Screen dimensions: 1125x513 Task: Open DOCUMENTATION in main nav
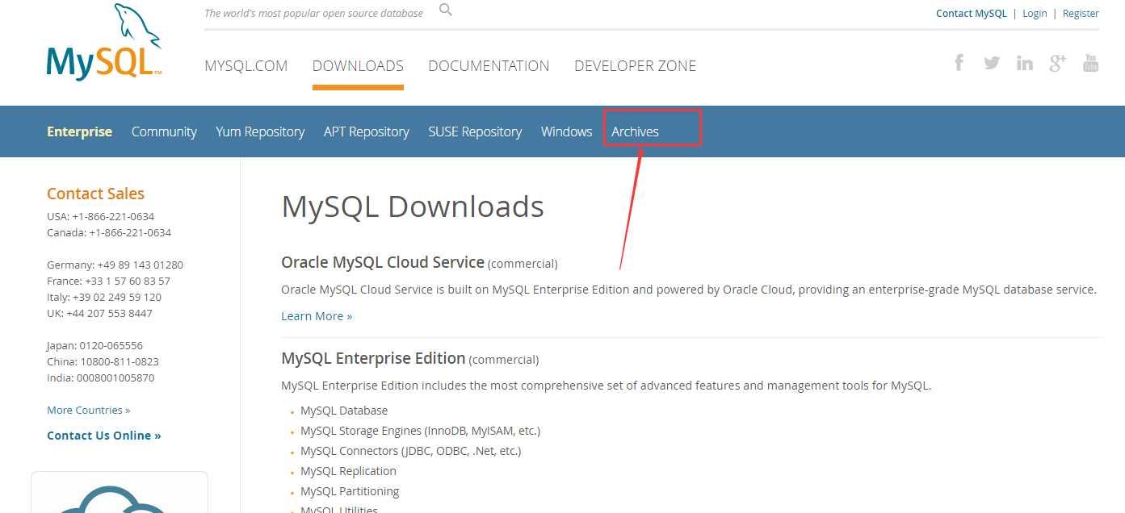tap(489, 66)
